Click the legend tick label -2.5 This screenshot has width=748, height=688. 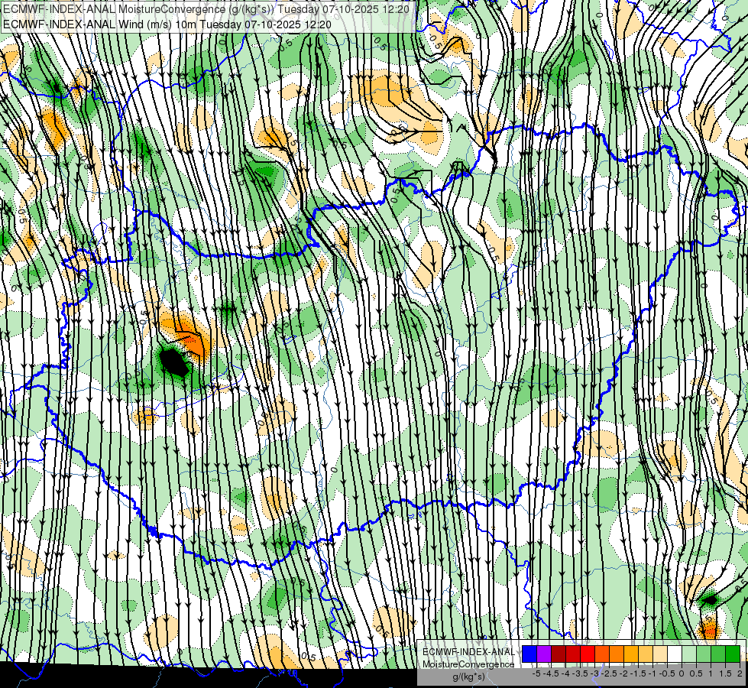[609, 673]
